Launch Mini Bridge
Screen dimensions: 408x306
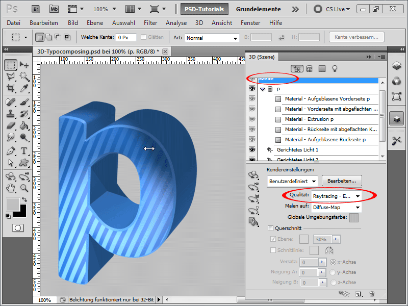click(54, 9)
